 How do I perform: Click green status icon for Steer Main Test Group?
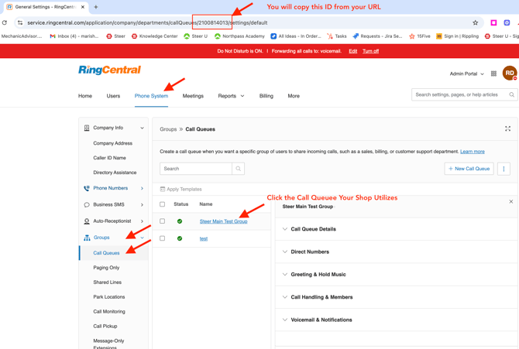[x=180, y=221]
